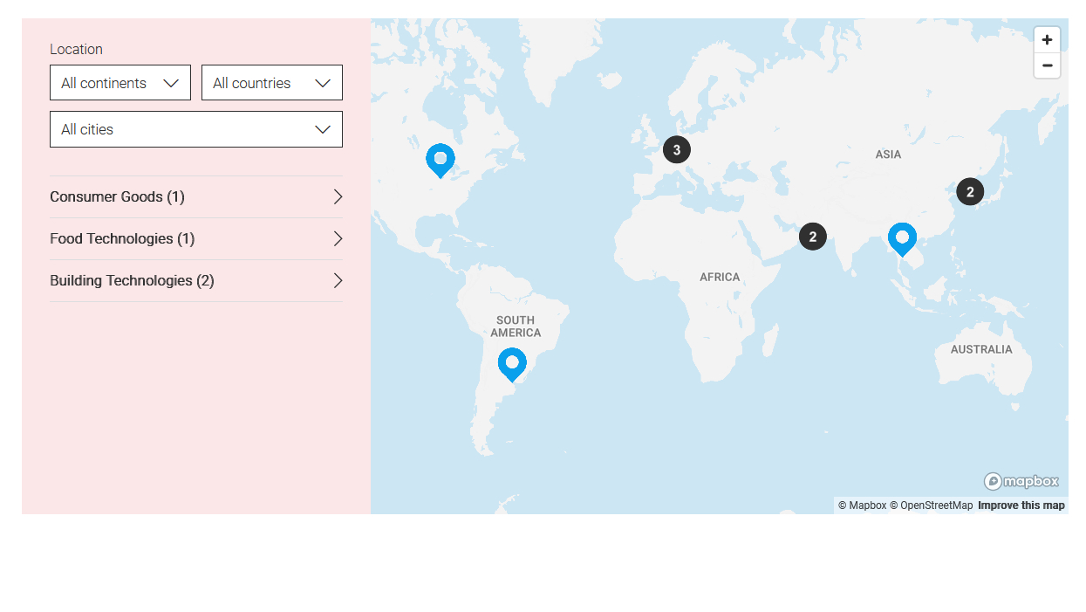
Task: Select the Food Technologies list row
Action: [174, 238]
